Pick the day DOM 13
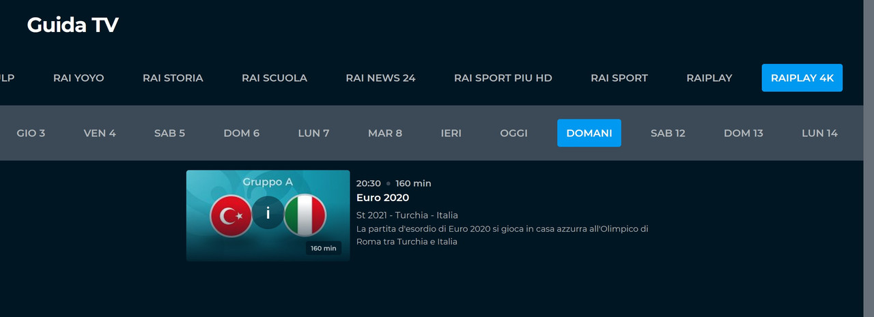This screenshot has height=317, width=874. [744, 133]
